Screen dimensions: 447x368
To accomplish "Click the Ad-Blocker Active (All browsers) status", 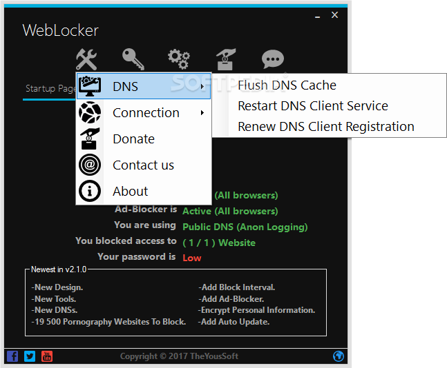I will click(x=230, y=211).
